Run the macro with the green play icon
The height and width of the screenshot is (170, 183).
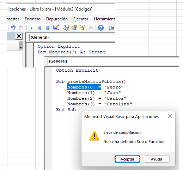(x=31, y=28)
